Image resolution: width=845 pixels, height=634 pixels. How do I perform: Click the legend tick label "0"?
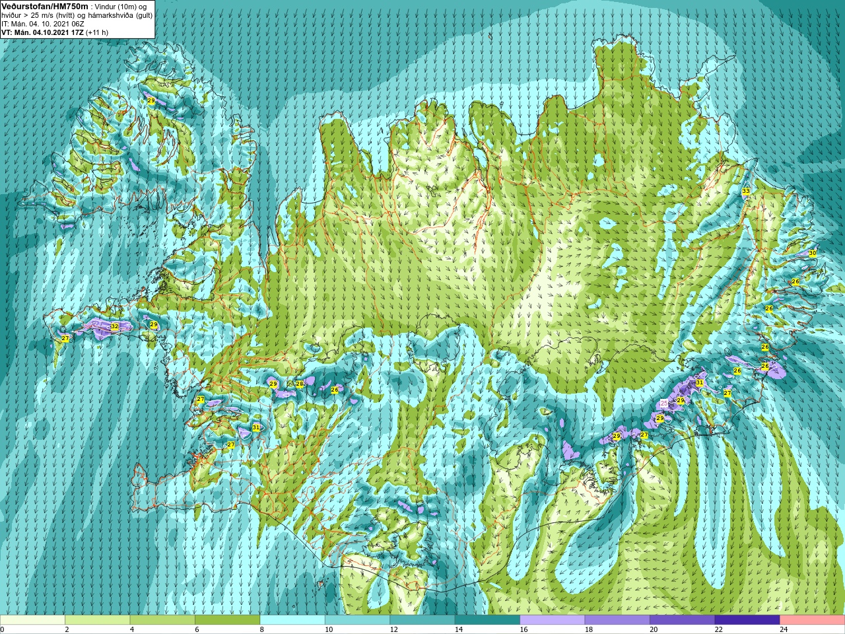3,629
